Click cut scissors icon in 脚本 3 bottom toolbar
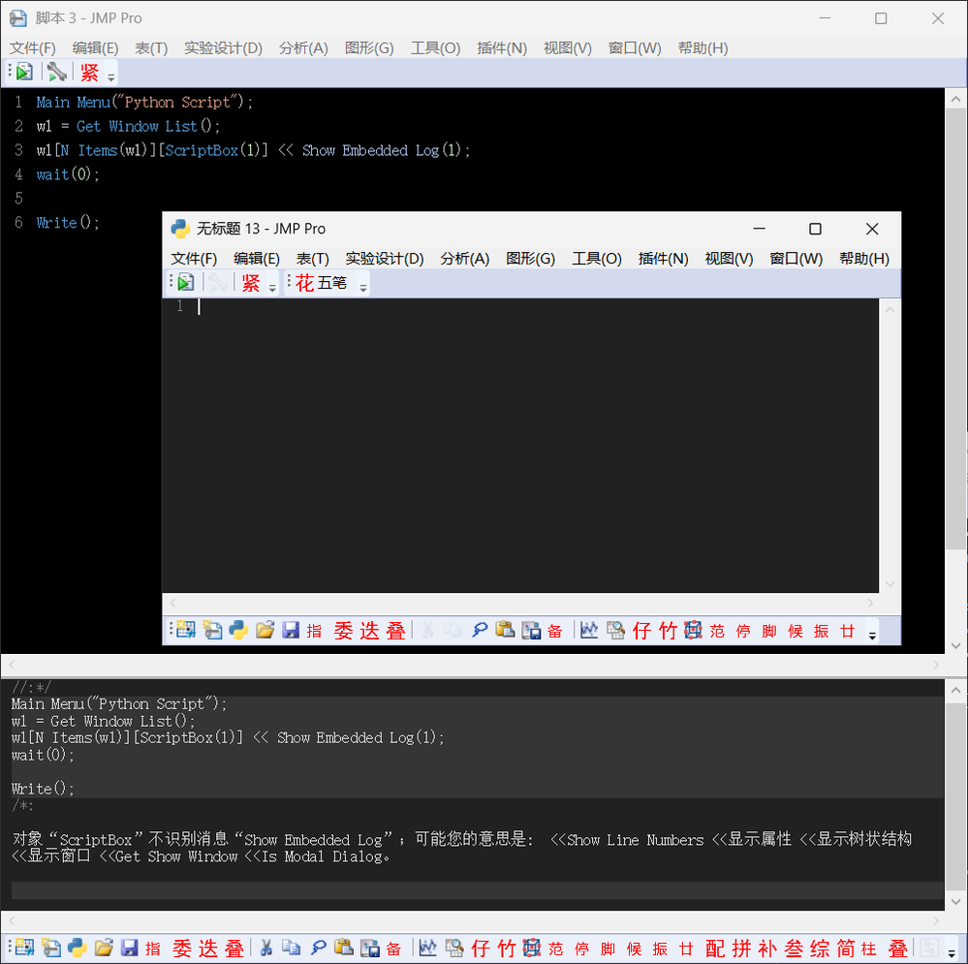 pyautogui.click(x=266, y=948)
